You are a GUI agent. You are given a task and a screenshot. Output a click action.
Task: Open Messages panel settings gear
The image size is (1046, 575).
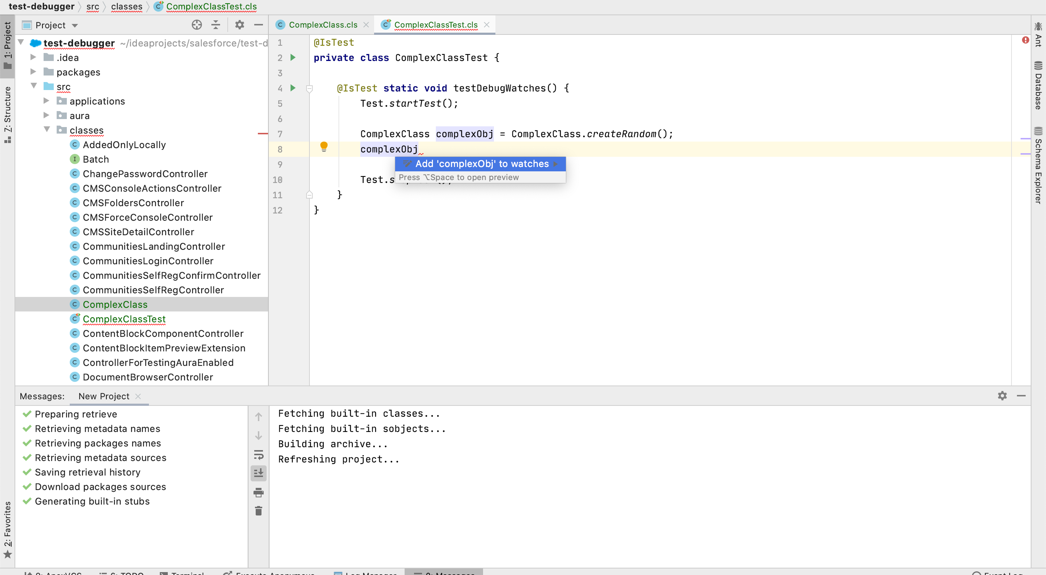click(1002, 396)
